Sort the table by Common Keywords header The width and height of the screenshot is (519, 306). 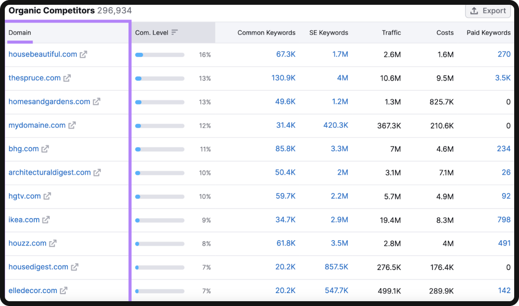pos(266,33)
